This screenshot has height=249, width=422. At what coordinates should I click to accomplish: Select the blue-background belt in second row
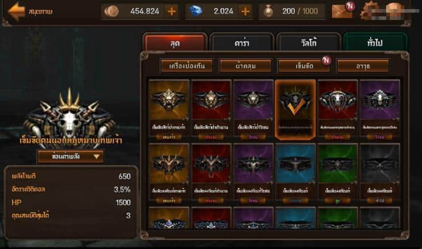295,173
